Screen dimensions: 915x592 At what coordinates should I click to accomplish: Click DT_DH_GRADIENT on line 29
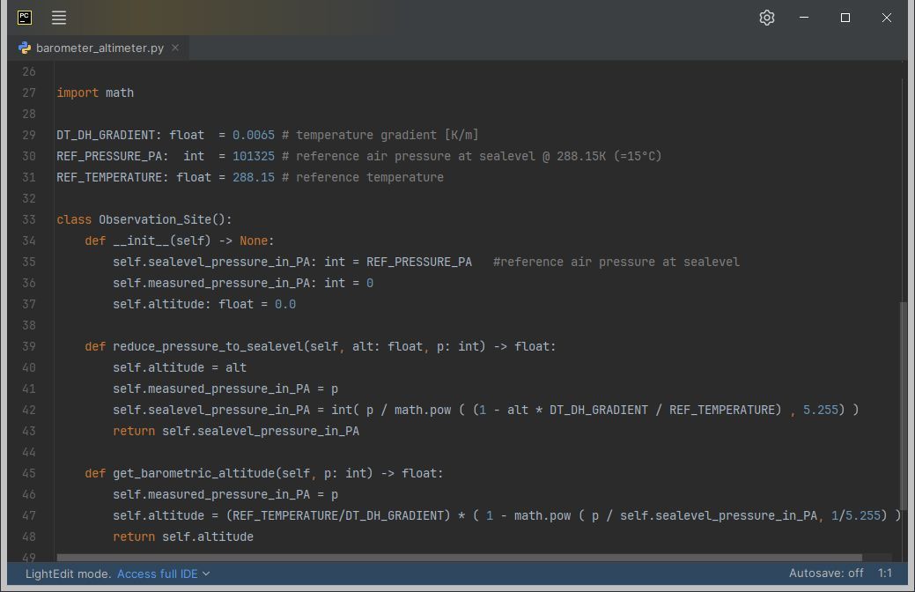[106, 135]
